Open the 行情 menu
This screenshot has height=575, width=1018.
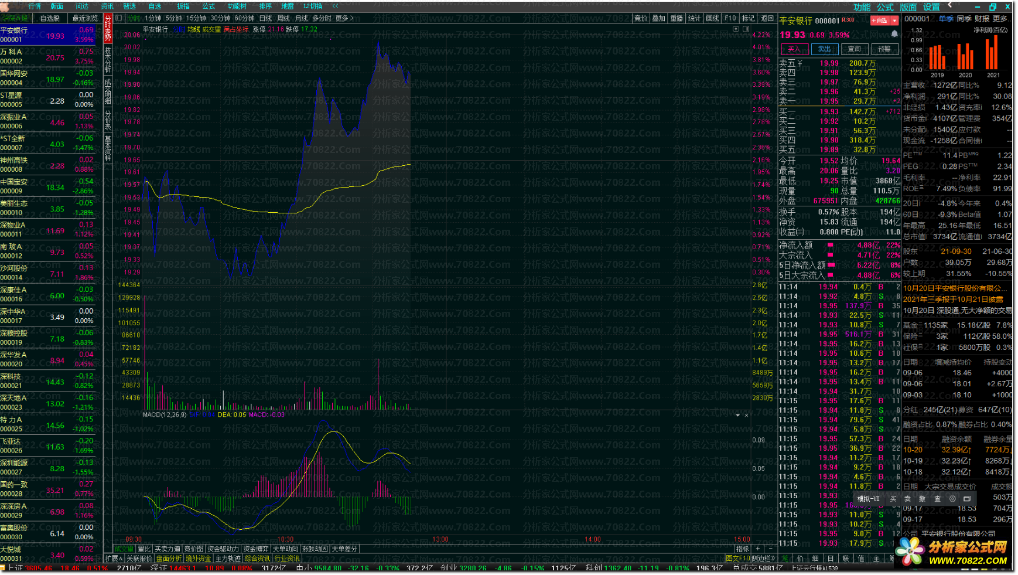click(35, 6)
